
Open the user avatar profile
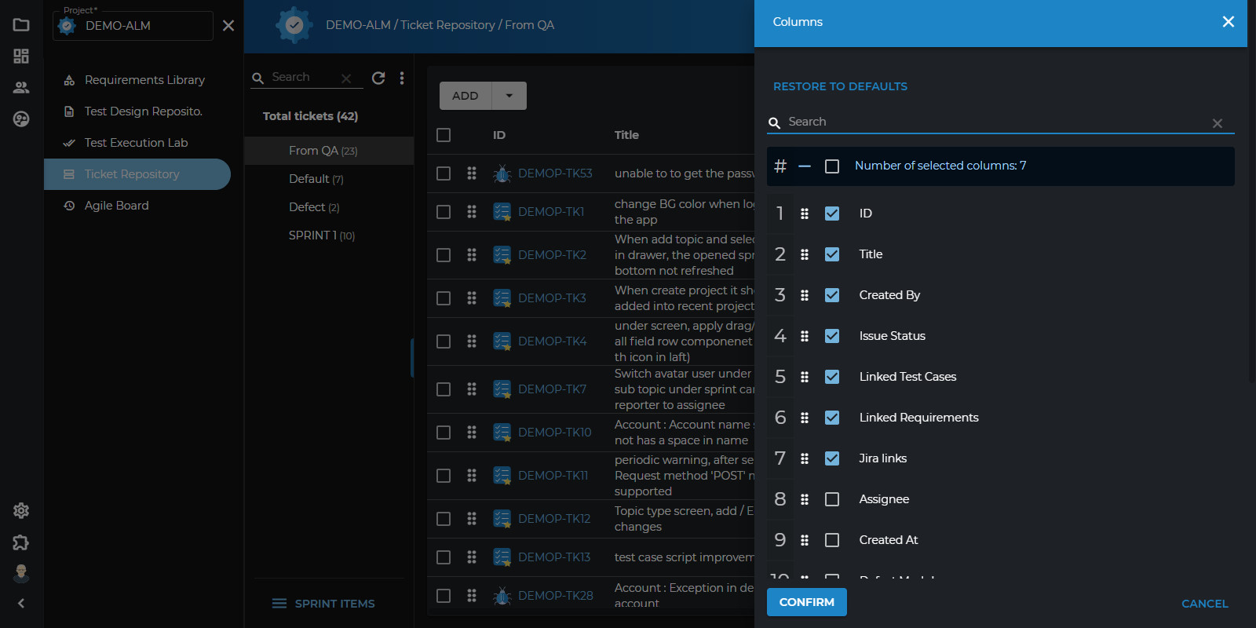click(21, 574)
